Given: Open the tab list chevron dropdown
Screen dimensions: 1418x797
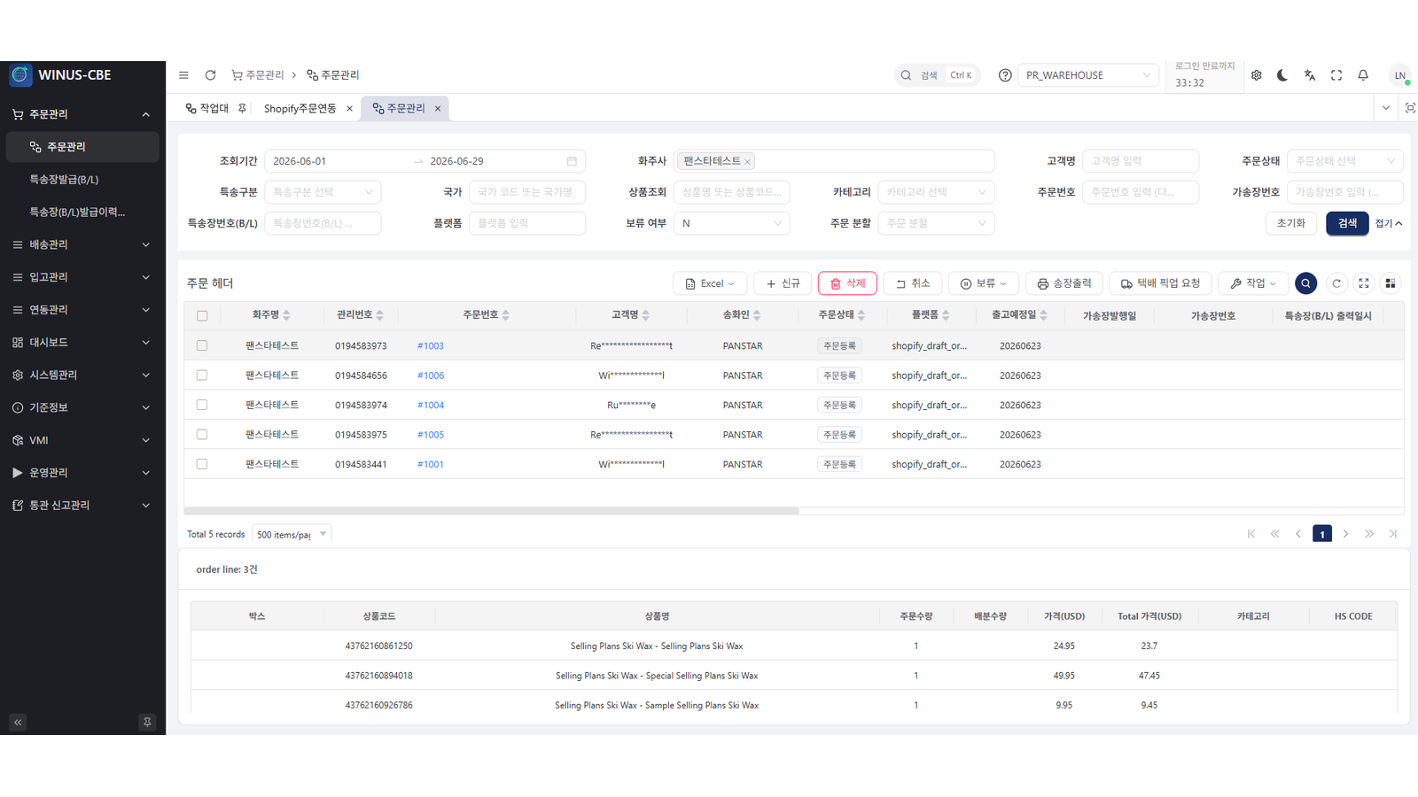Looking at the screenshot, I should click(1386, 108).
